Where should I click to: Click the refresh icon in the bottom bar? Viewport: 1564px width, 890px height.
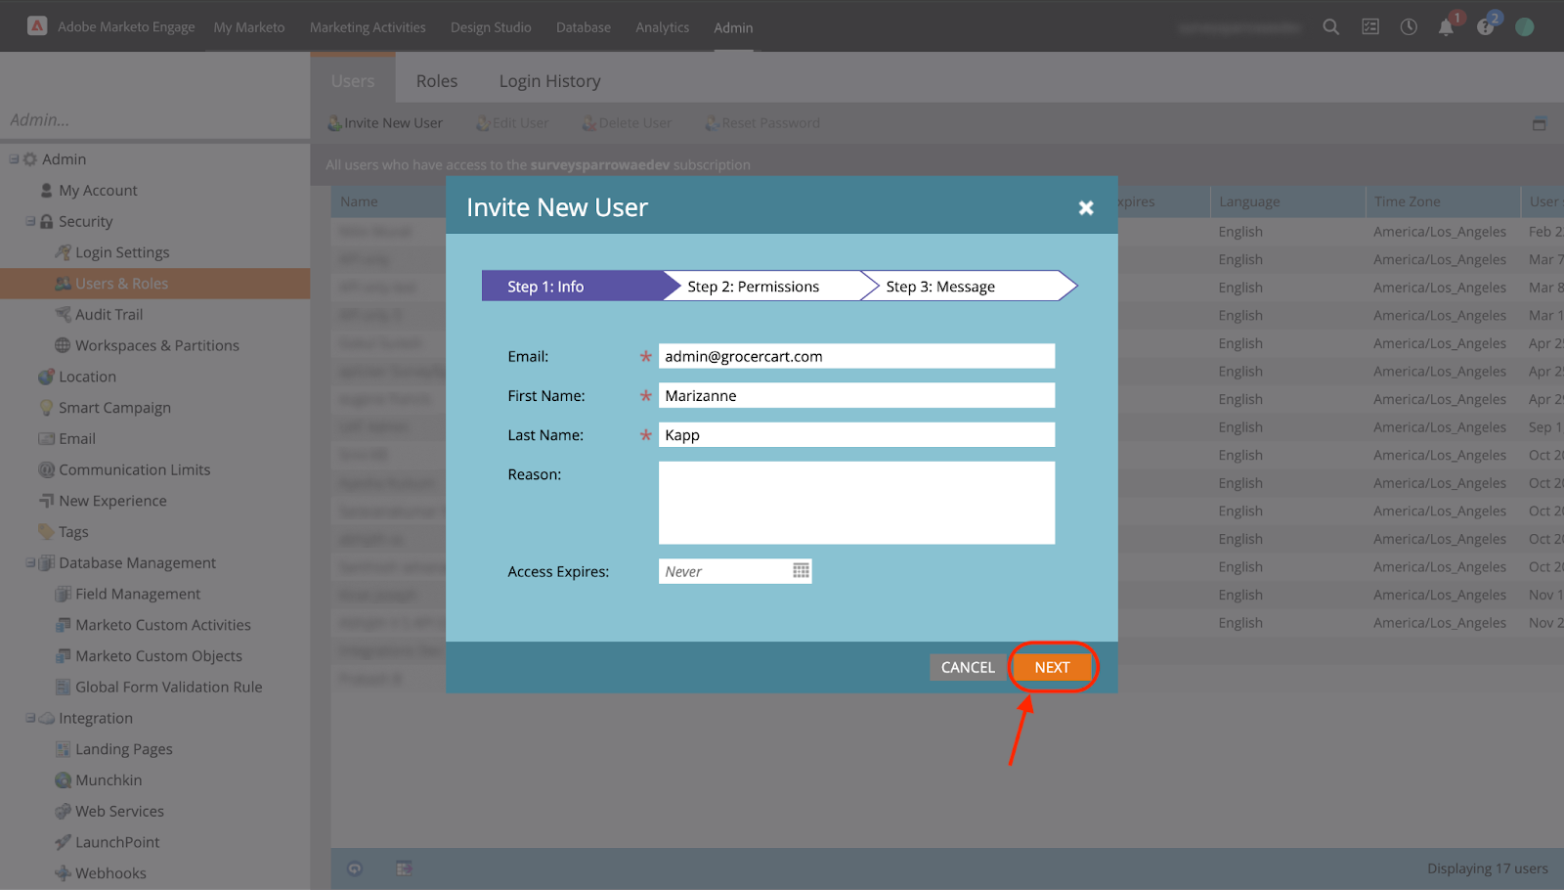click(355, 868)
